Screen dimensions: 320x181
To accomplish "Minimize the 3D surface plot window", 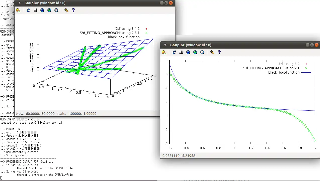I will click(162, 3).
